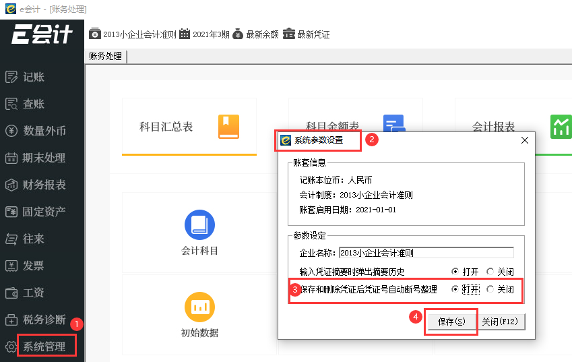Click the 发票 sidebar icon
The width and height of the screenshot is (572, 362).
pyautogui.click(x=11, y=266)
